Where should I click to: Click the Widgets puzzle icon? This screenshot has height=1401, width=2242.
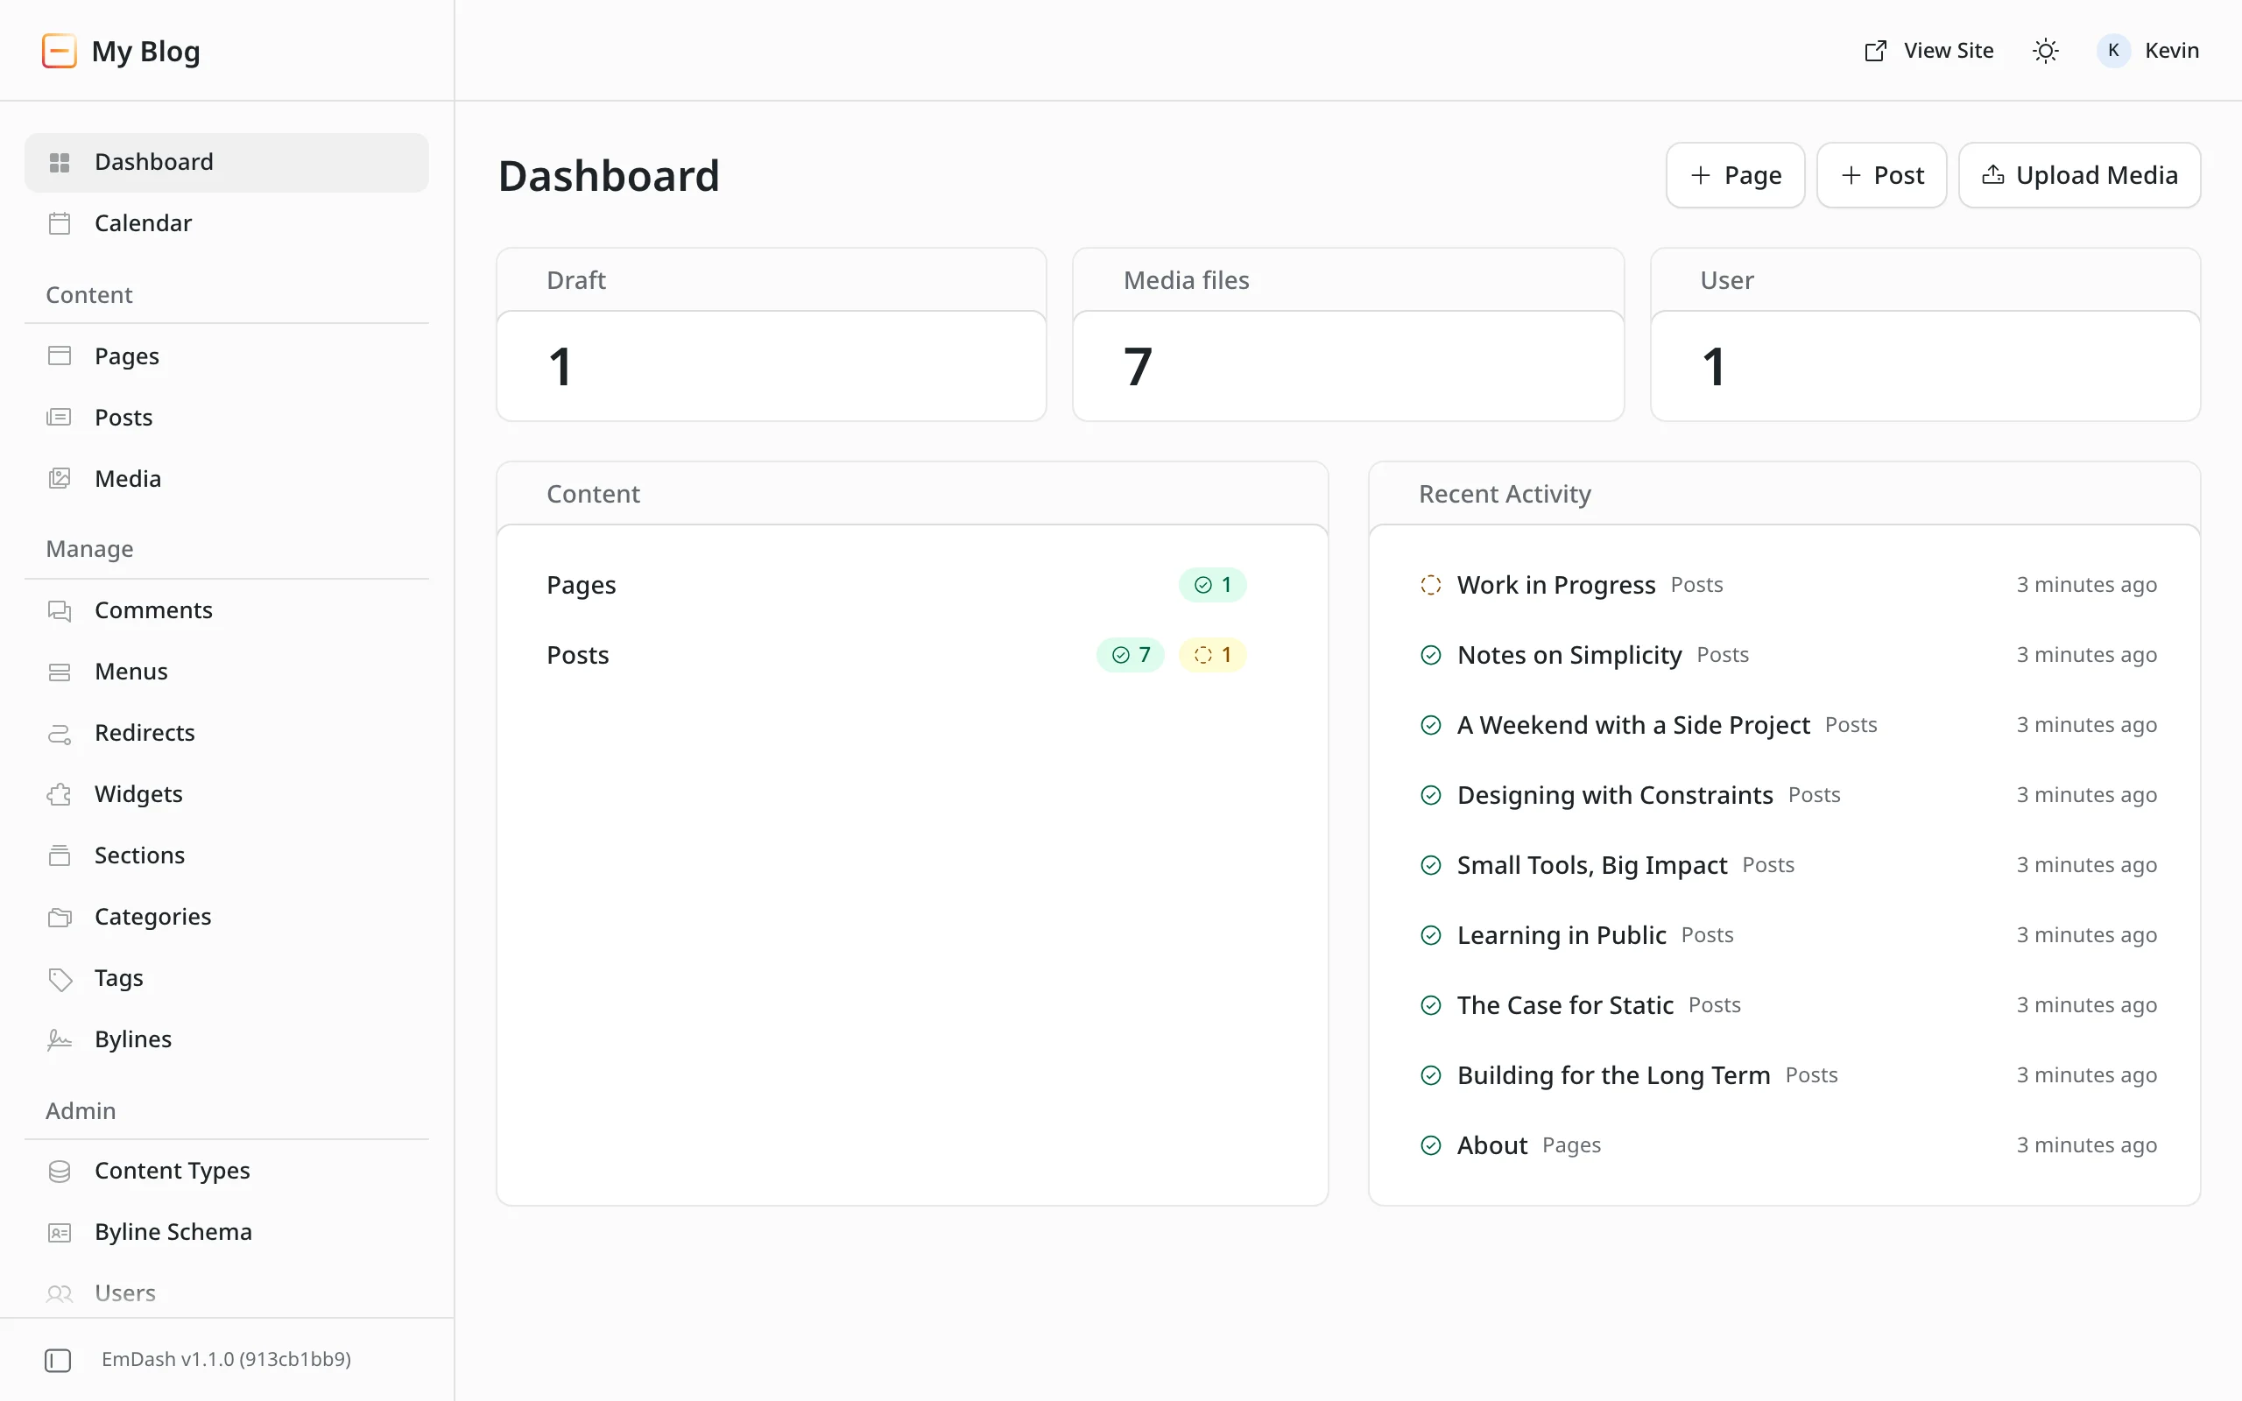click(x=60, y=794)
